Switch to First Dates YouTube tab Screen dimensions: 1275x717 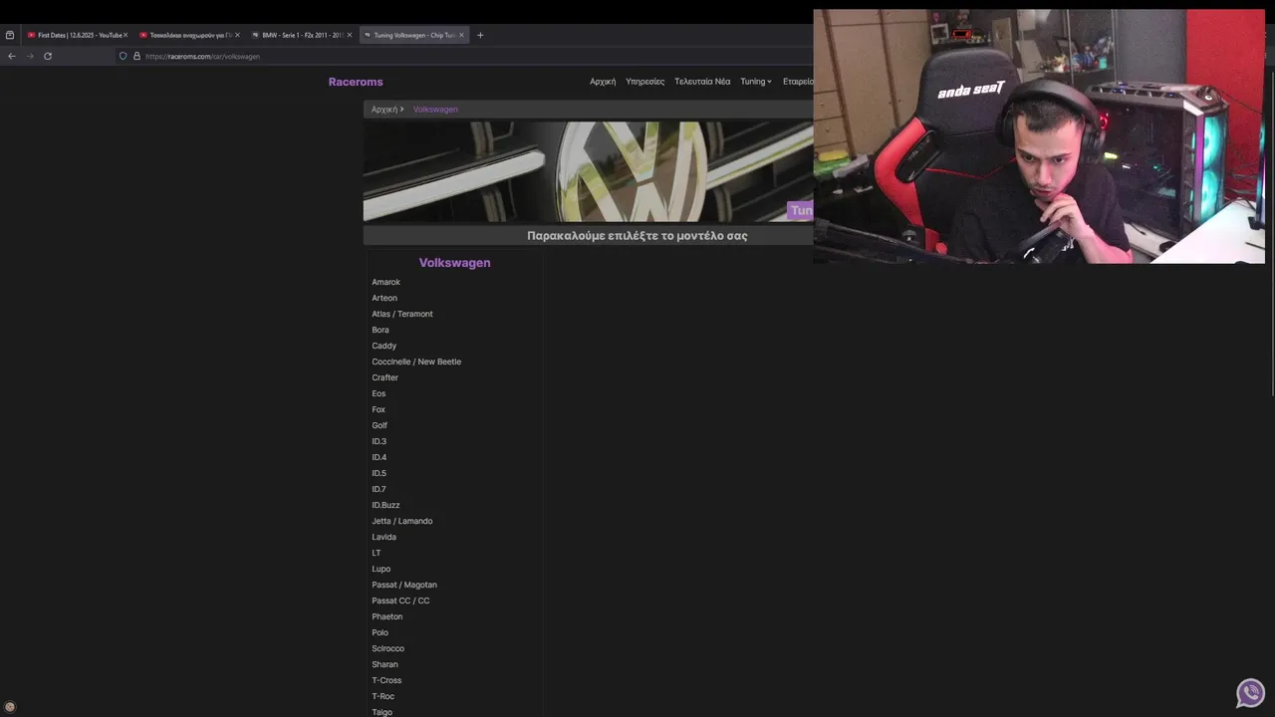click(x=77, y=35)
